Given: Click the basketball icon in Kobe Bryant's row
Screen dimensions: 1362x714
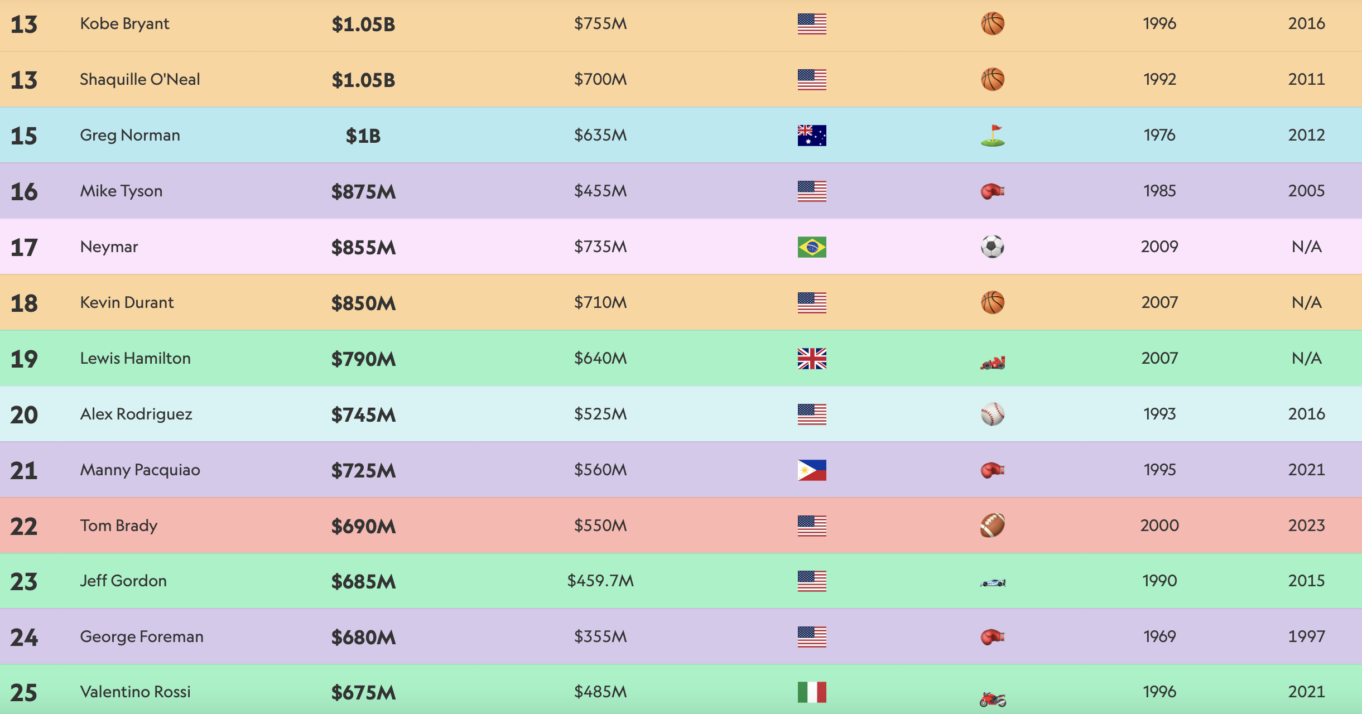Looking at the screenshot, I should click(993, 24).
